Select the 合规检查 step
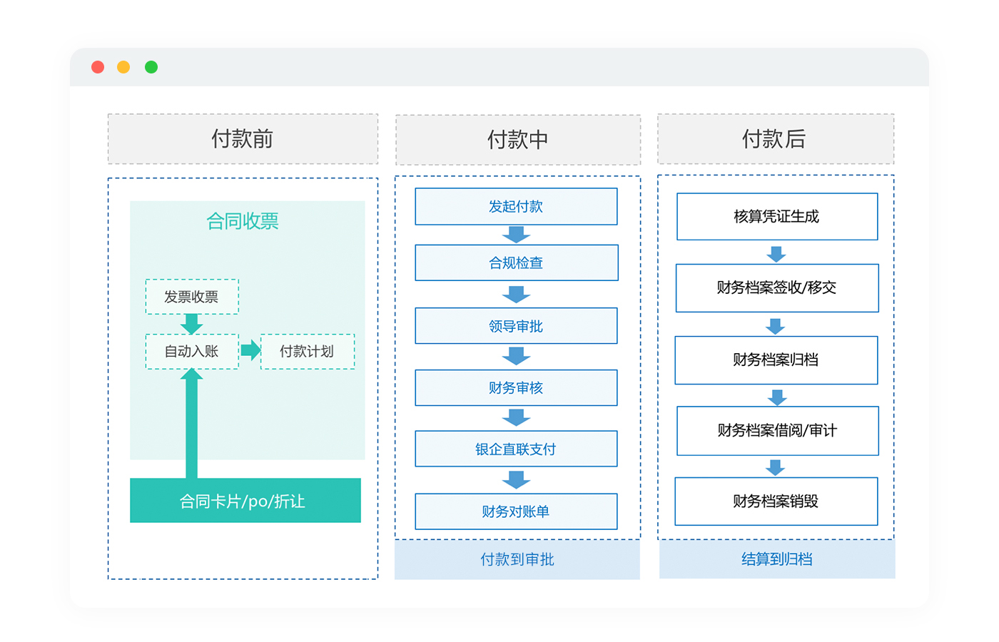 click(517, 263)
